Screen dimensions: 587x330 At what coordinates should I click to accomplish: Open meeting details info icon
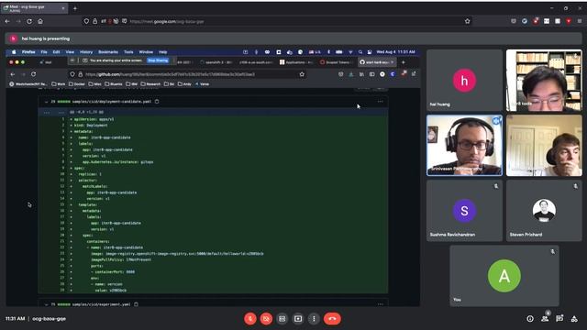(530, 319)
